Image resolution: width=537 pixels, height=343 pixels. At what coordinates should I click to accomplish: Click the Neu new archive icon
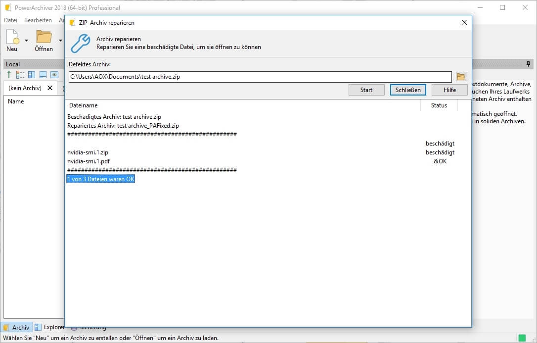pyautogui.click(x=12, y=38)
